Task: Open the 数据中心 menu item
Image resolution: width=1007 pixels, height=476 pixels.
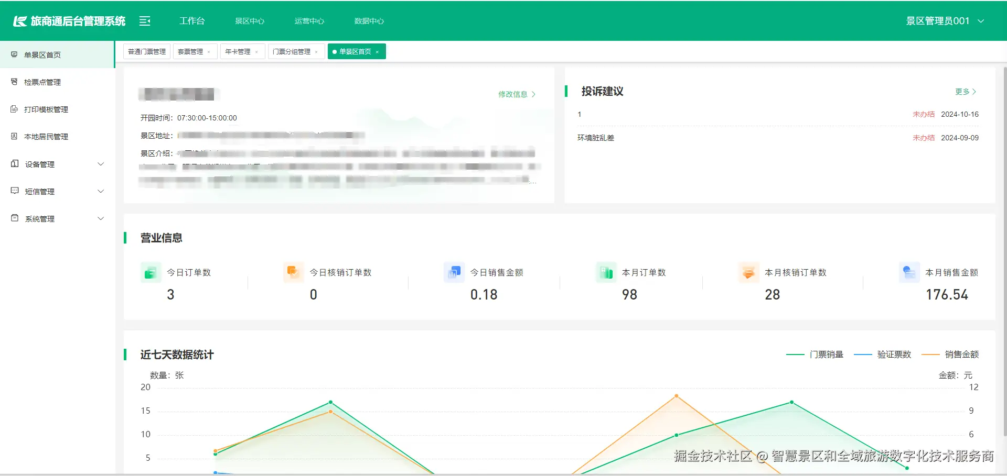Action: [x=369, y=21]
